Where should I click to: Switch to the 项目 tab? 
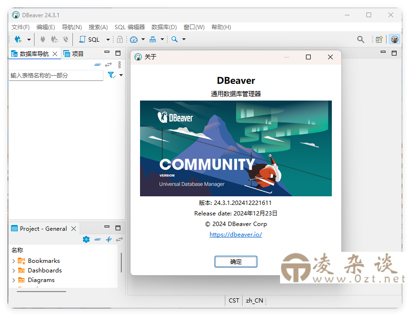pos(73,54)
